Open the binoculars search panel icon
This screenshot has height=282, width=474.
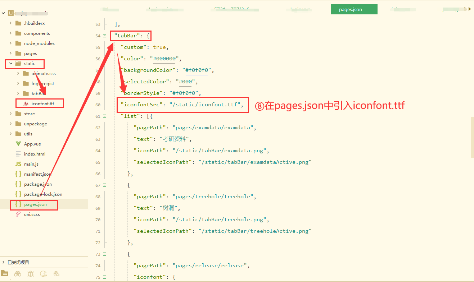click(x=18, y=274)
